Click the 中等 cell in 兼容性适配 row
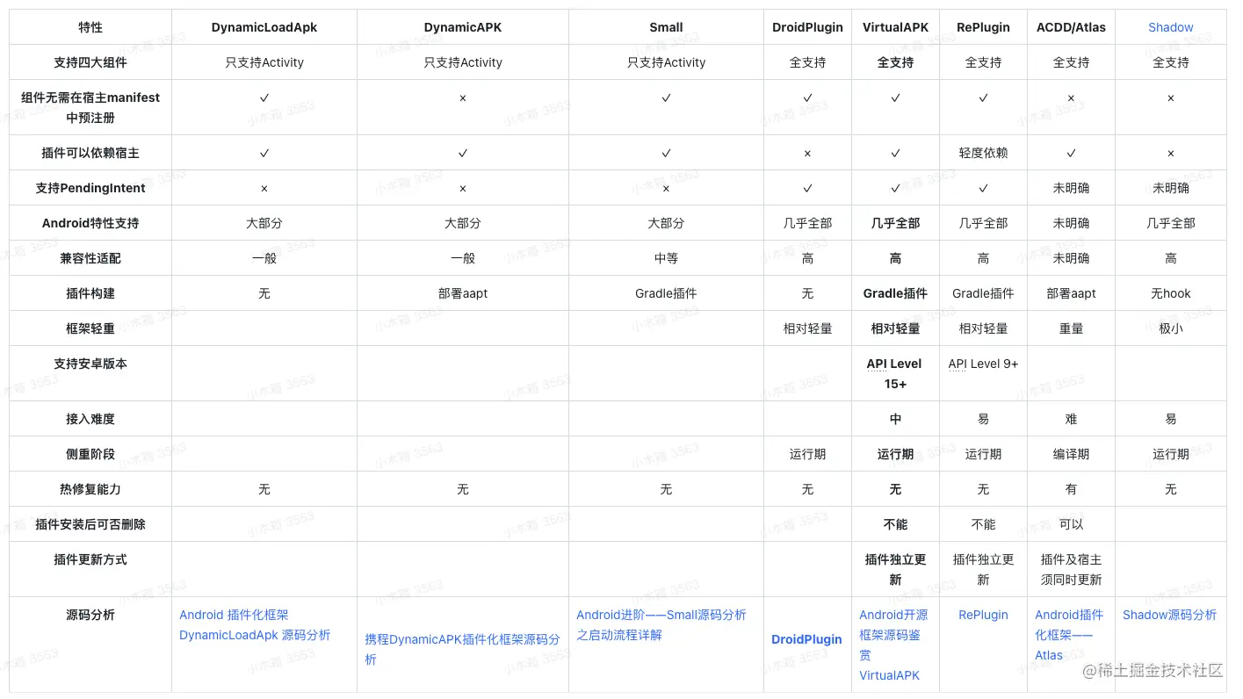The width and height of the screenshot is (1243, 699). click(666, 258)
